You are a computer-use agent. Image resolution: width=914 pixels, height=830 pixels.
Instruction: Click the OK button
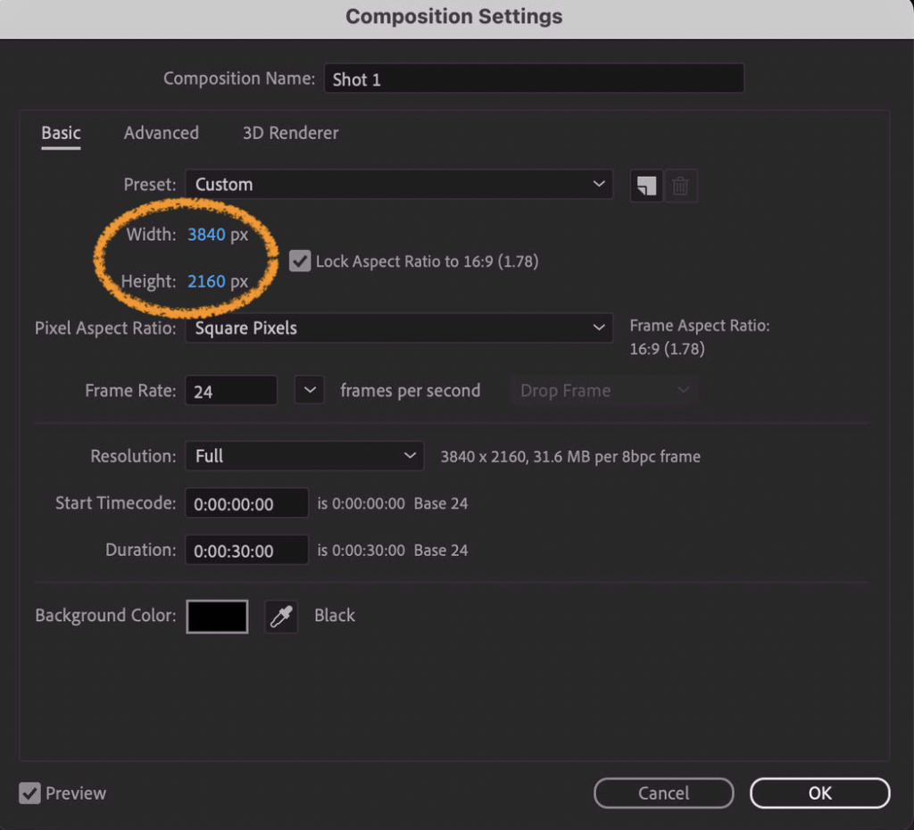(x=819, y=793)
